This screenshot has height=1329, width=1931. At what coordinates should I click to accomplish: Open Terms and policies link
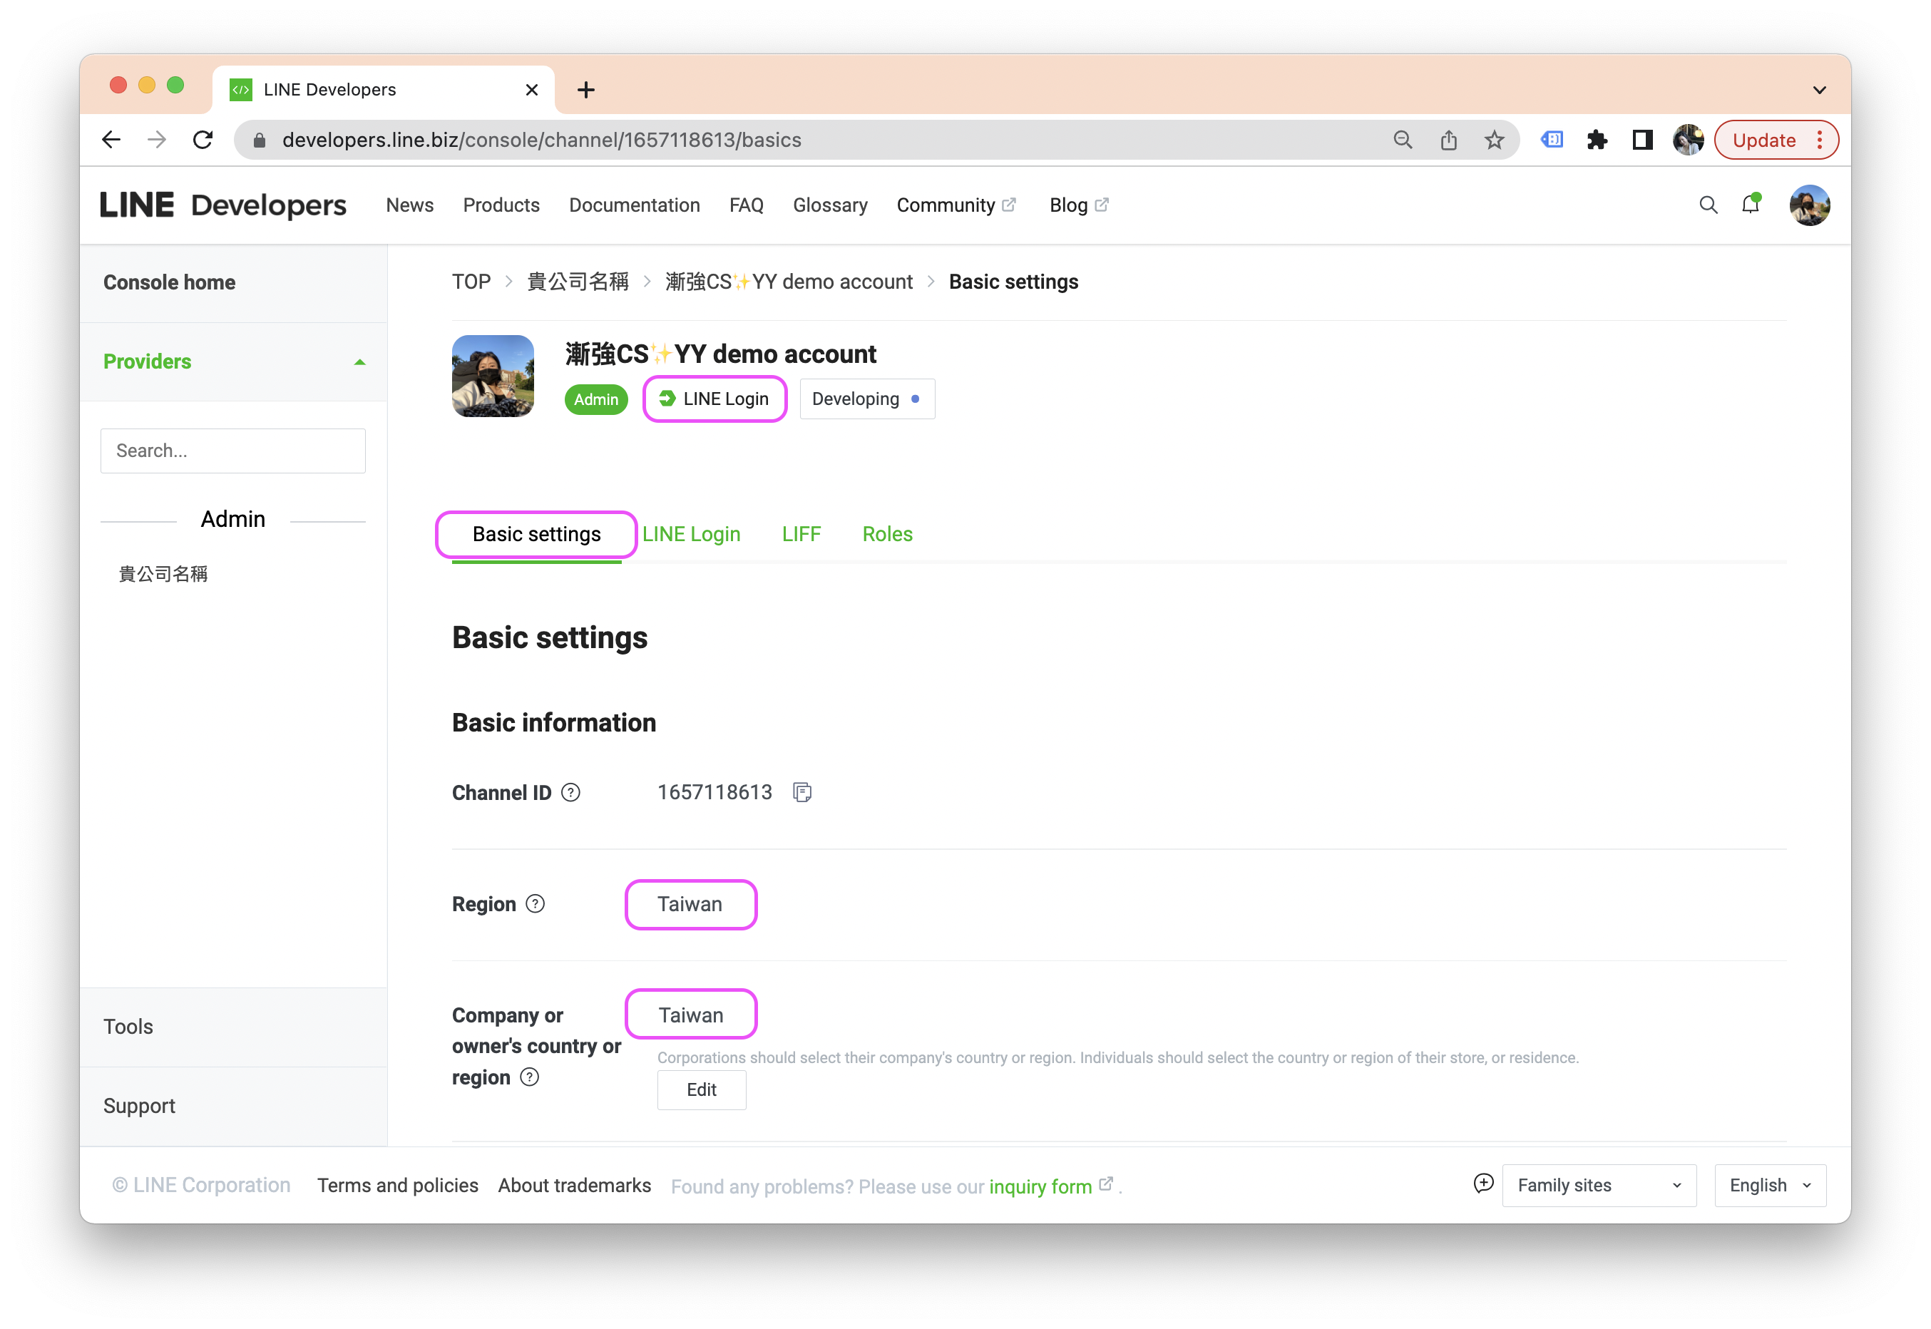[x=398, y=1185]
